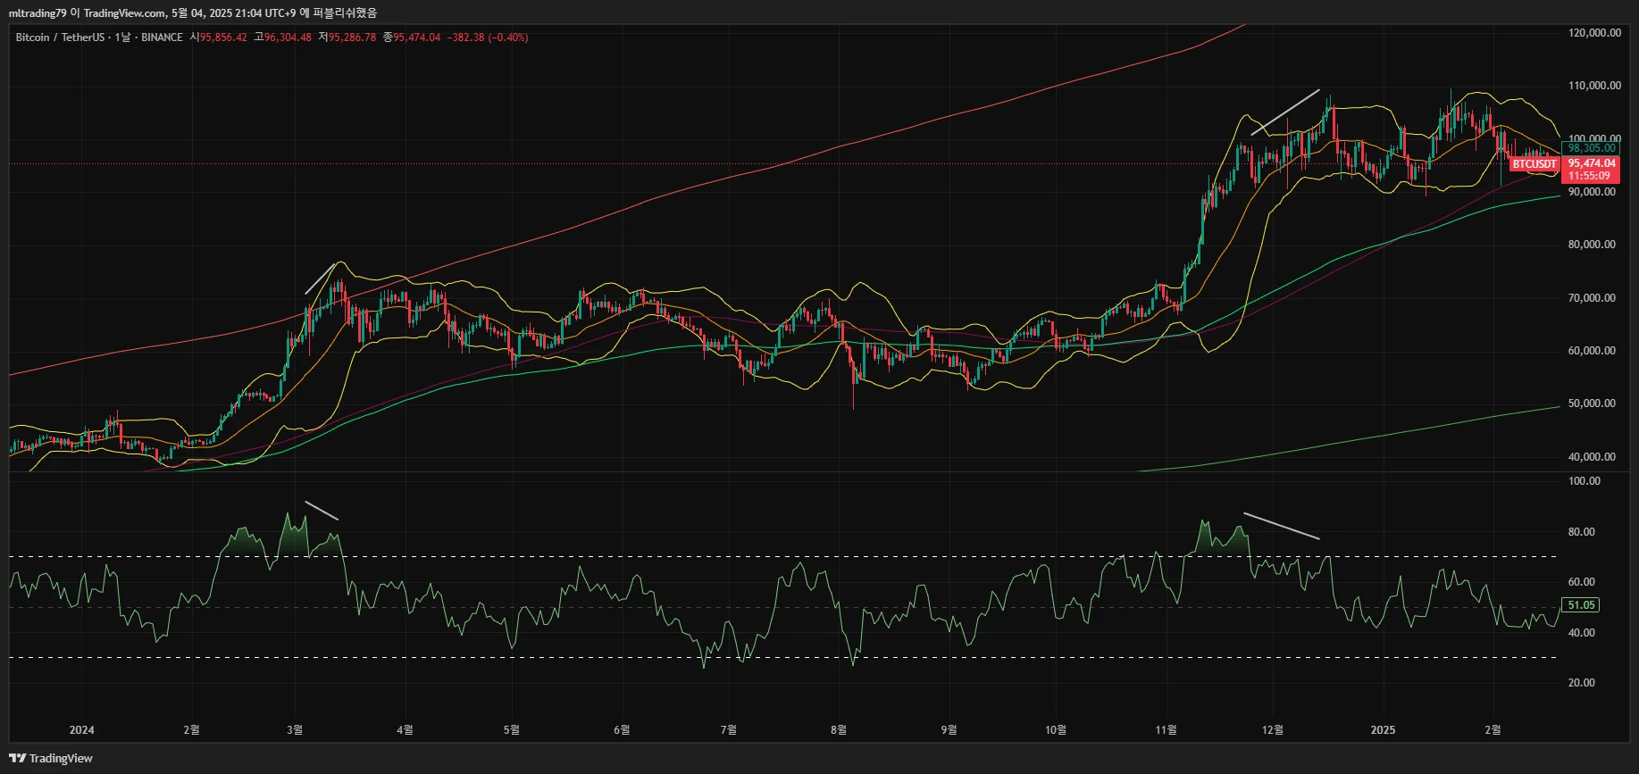Click the red BTCUSDT price tag
Screen dimensions: 1639x774
(1534, 164)
